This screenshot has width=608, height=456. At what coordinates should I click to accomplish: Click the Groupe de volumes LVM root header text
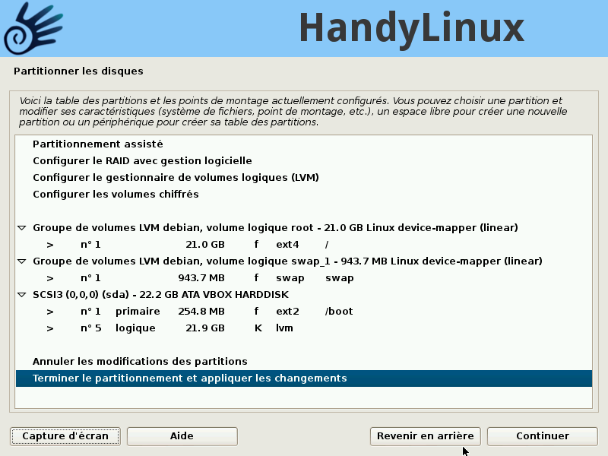click(x=275, y=227)
